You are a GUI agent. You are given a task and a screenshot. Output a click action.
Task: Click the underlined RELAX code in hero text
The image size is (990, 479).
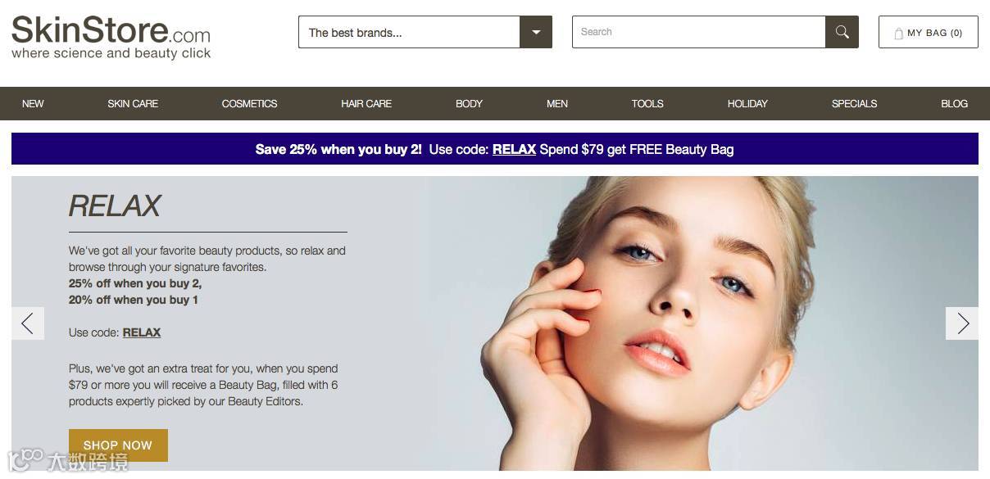pos(142,332)
